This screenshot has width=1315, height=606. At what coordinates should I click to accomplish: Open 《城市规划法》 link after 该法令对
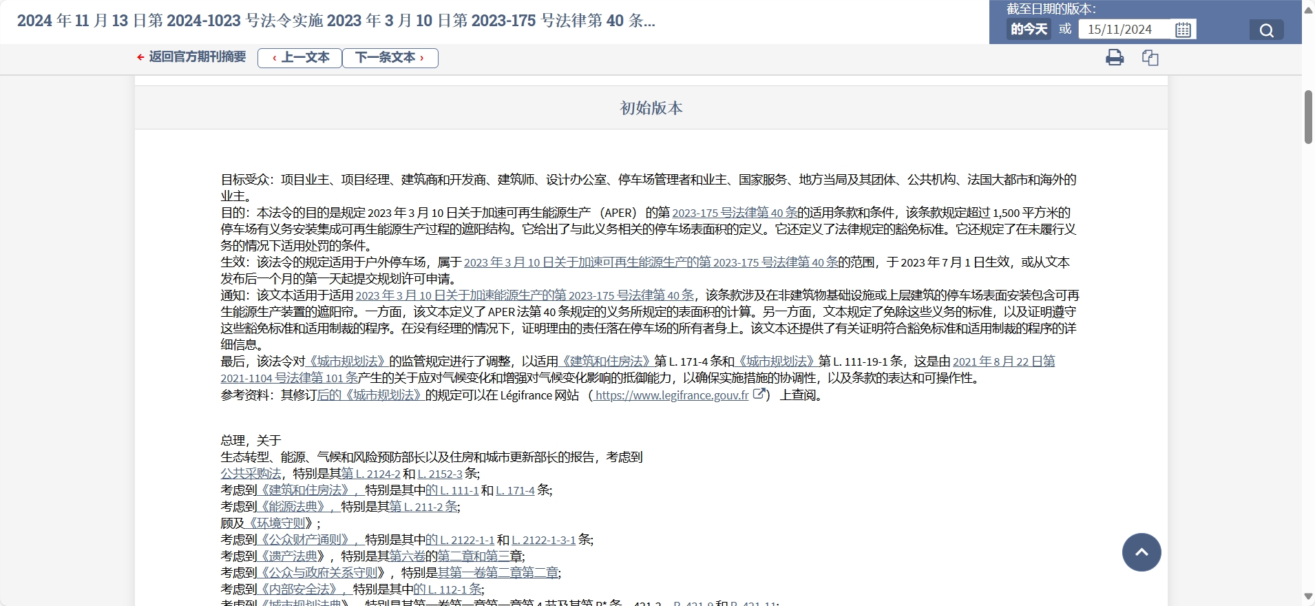point(346,362)
